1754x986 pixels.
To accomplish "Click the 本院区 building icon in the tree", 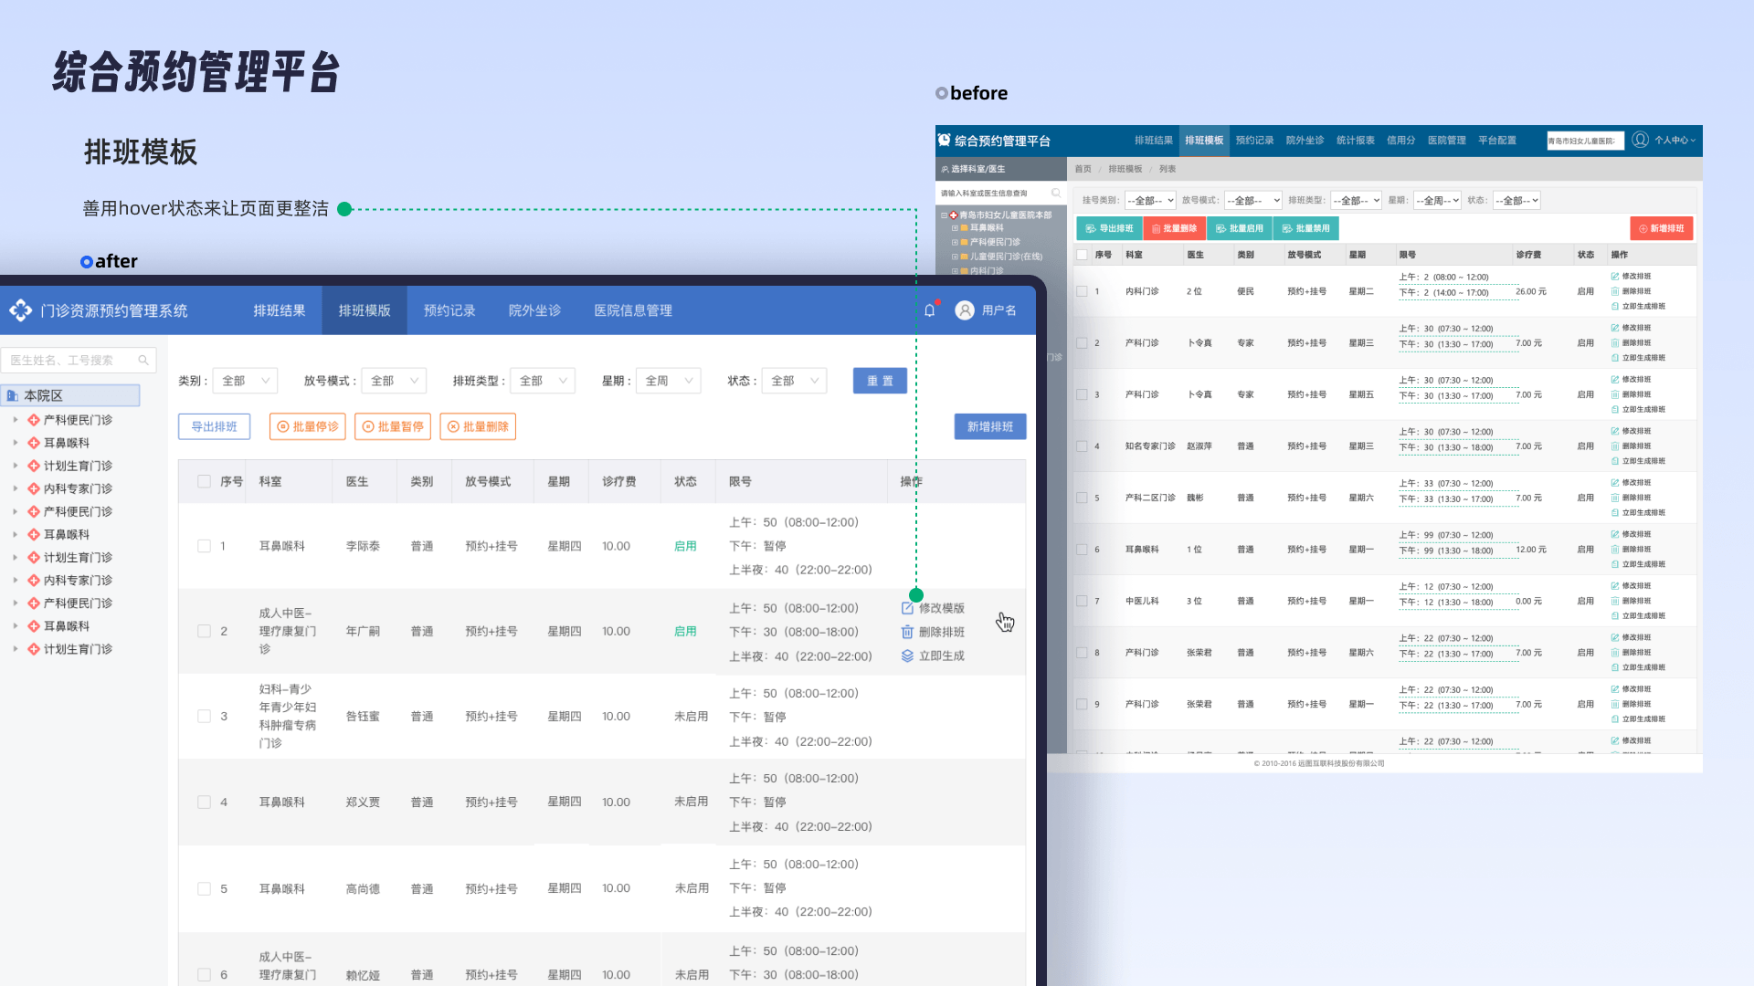I will tap(13, 395).
